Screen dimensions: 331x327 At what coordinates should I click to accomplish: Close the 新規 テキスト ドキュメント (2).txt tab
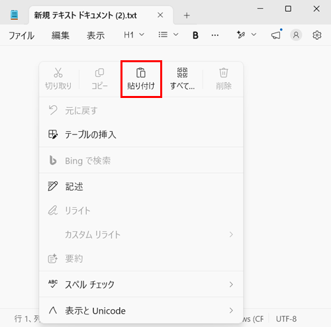pos(160,15)
